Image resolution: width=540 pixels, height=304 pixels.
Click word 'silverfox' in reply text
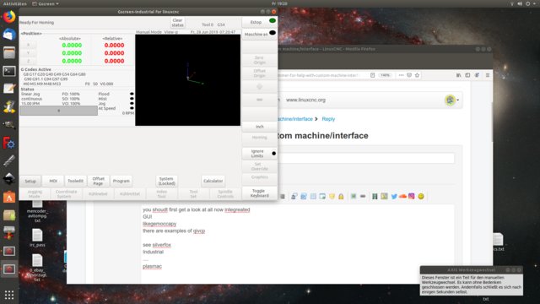161,245
